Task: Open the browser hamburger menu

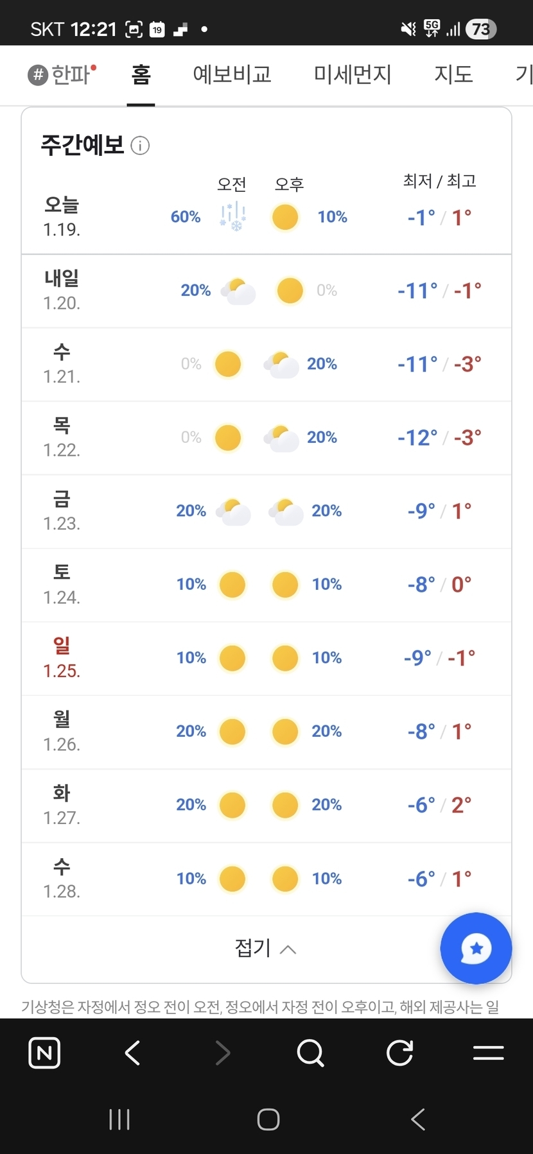Action: [x=488, y=1053]
